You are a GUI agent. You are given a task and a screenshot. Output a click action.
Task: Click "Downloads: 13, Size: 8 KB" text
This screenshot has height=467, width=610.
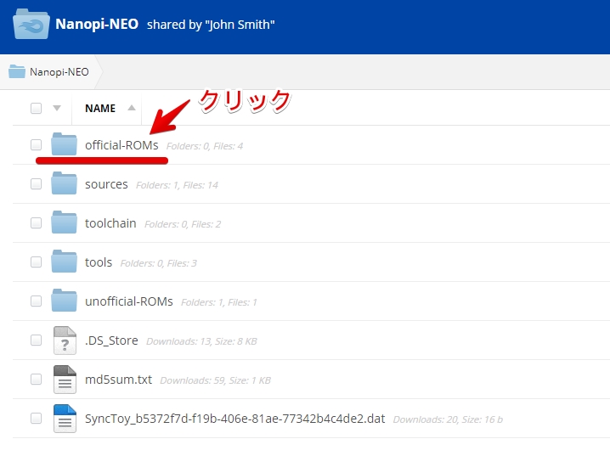click(201, 341)
